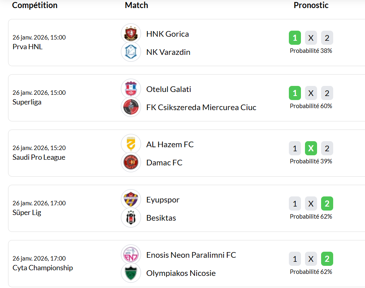Click the Compétition column header

pyautogui.click(x=35, y=5)
